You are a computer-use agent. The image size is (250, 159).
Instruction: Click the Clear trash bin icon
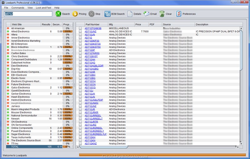(162, 14)
